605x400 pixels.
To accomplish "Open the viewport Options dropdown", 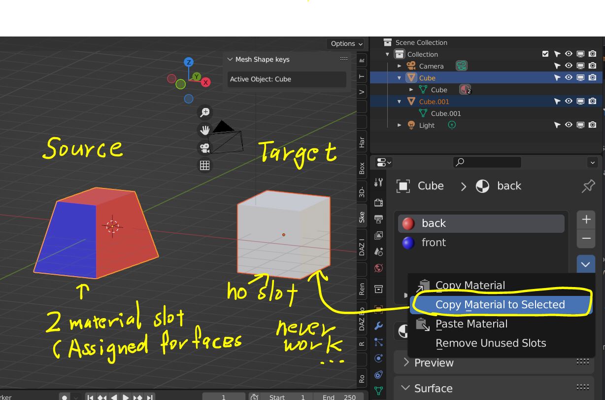I will click(x=347, y=43).
